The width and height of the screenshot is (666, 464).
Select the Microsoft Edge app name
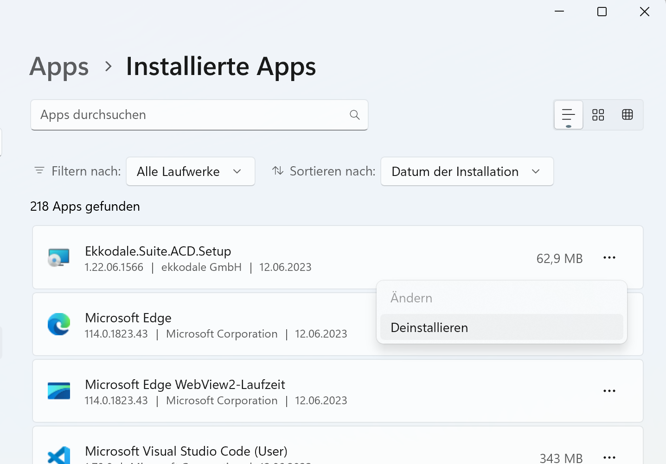(128, 318)
